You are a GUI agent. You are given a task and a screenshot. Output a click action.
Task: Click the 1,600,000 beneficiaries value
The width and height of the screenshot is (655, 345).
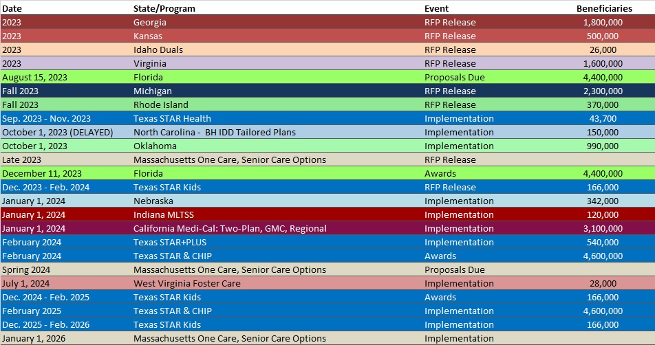603,63
